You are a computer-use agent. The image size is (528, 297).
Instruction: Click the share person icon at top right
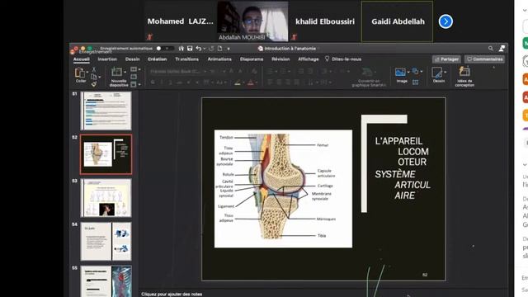point(502,49)
